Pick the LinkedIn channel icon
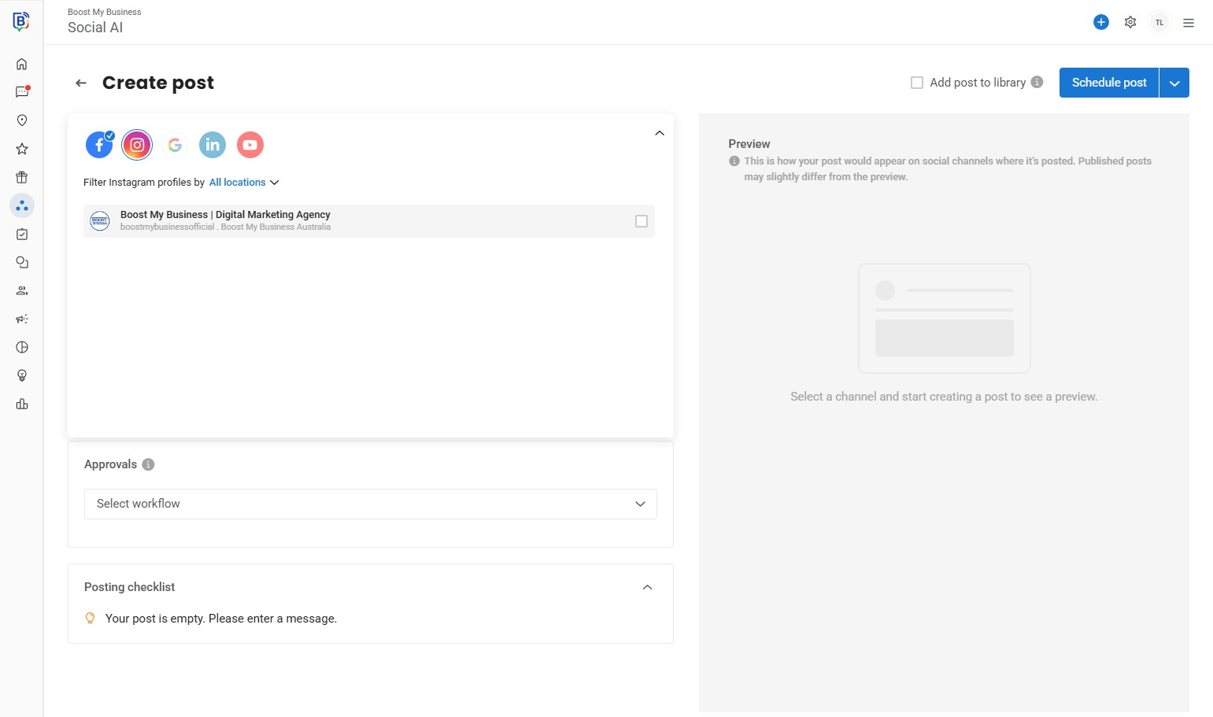 (x=213, y=145)
